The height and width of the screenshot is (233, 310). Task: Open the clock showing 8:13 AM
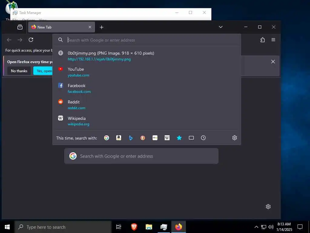click(x=284, y=227)
